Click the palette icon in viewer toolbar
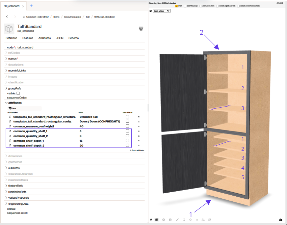287x225 pixels. (x=151, y=220)
